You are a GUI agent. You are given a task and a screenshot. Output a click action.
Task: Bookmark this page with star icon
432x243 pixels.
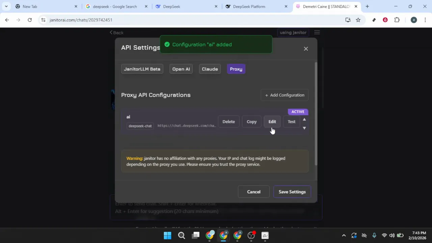(358, 20)
